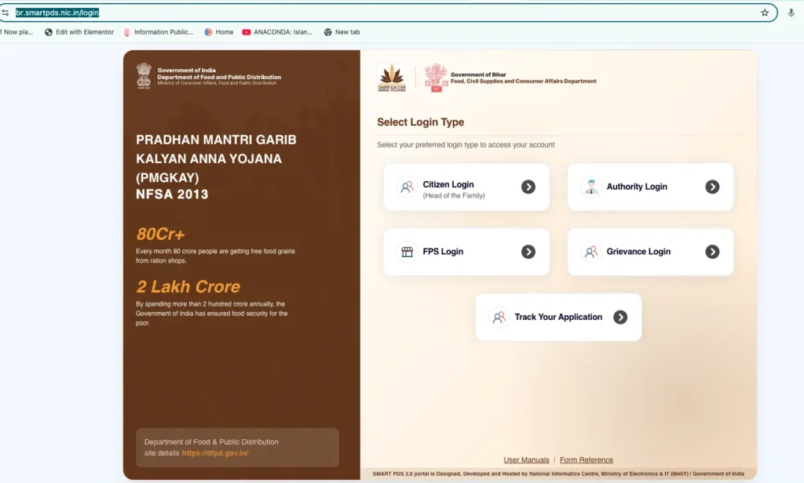The image size is (804, 483).
Task: Open the User Manuals link
Action: 526,460
